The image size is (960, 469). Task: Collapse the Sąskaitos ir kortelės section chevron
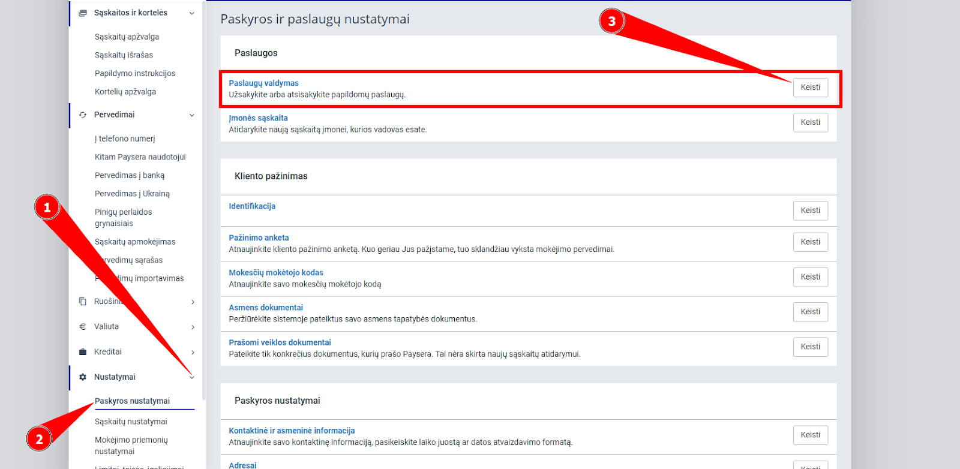point(192,13)
